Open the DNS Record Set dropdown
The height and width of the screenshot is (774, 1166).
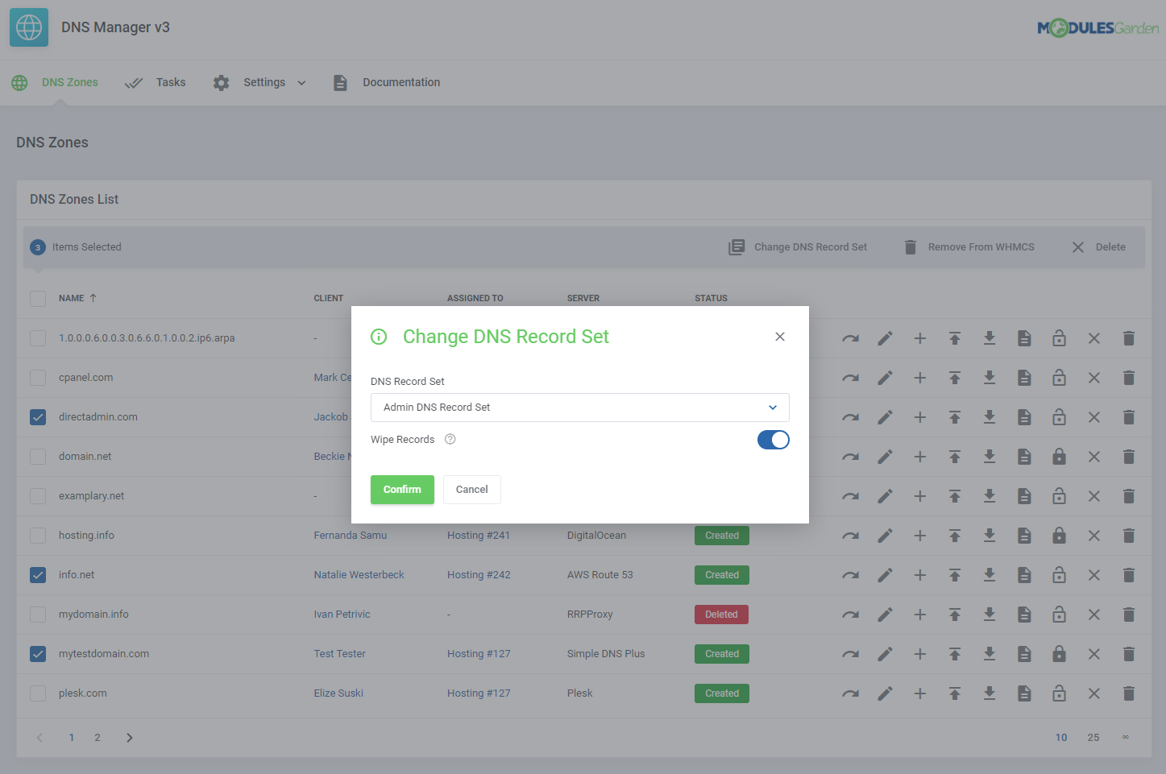579,408
